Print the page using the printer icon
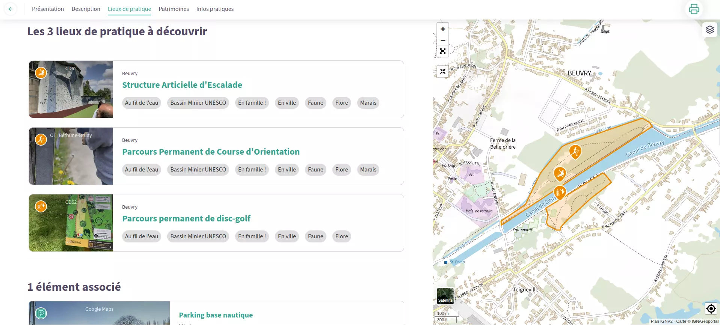720x325 pixels. (x=694, y=9)
